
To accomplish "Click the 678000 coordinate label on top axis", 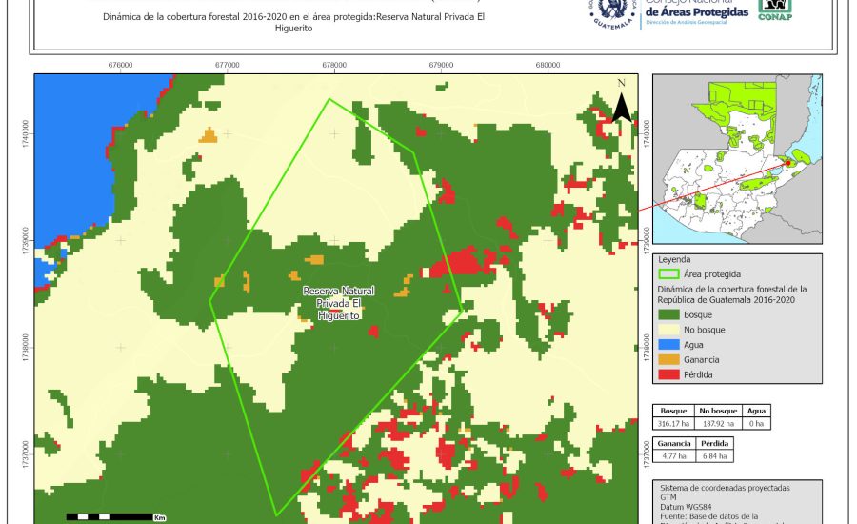I will coord(334,65).
